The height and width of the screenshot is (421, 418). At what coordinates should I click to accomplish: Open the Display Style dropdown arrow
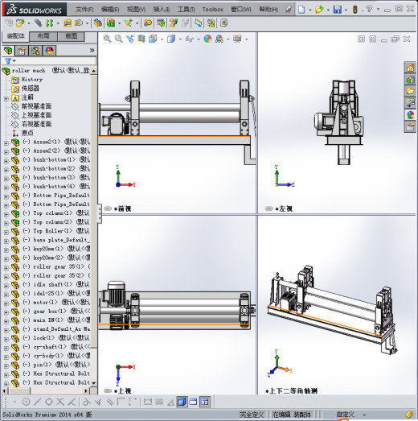point(180,39)
